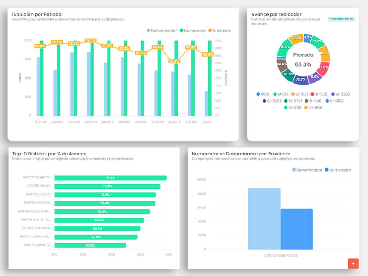Toggle Denominador legend in the Provincia chart
The height and width of the screenshot is (276, 368).
tap(308, 170)
